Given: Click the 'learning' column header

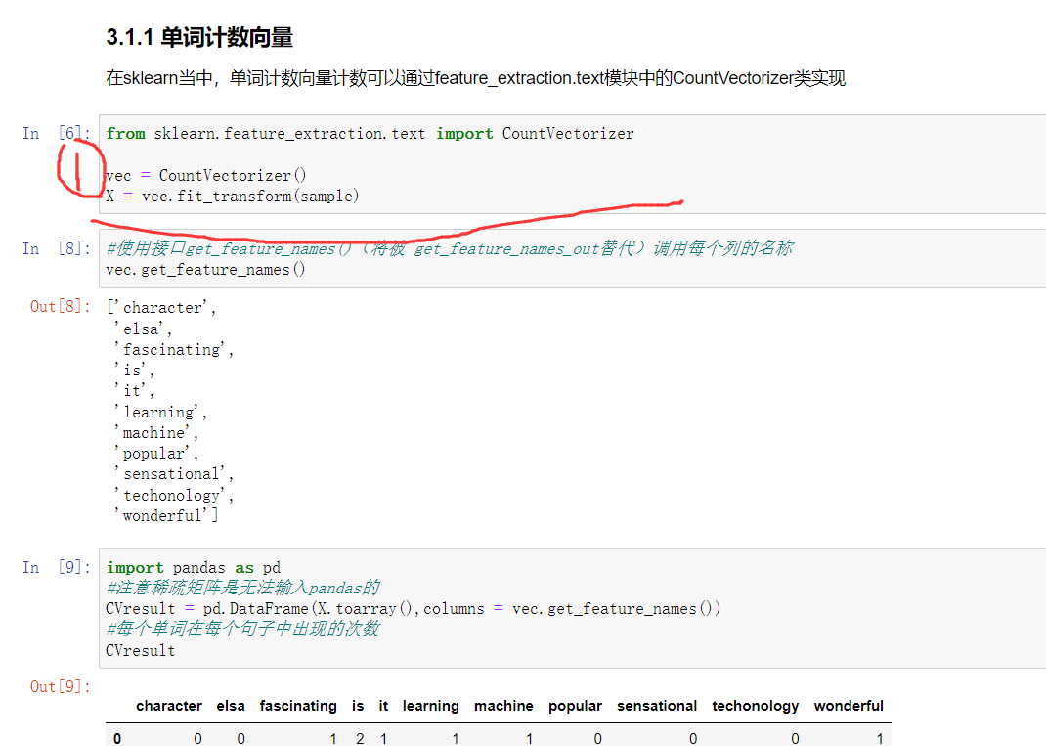Looking at the screenshot, I should [x=431, y=706].
